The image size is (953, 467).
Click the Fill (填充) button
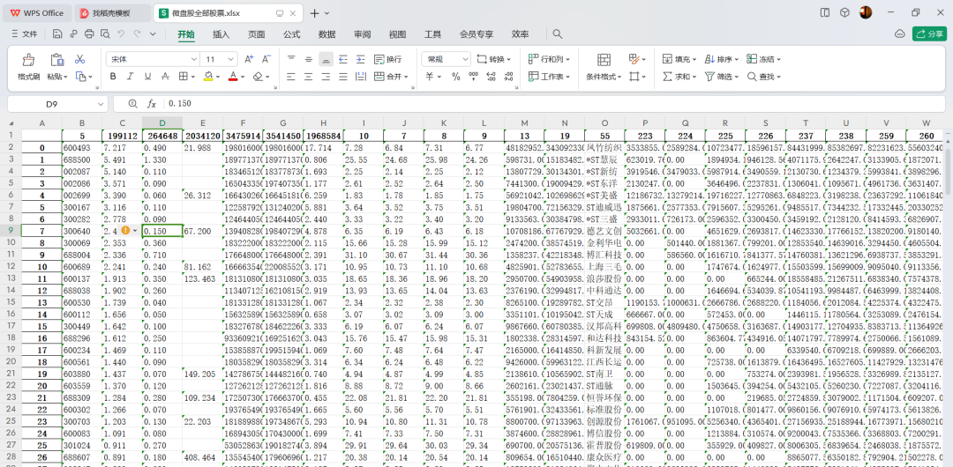[x=679, y=59]
